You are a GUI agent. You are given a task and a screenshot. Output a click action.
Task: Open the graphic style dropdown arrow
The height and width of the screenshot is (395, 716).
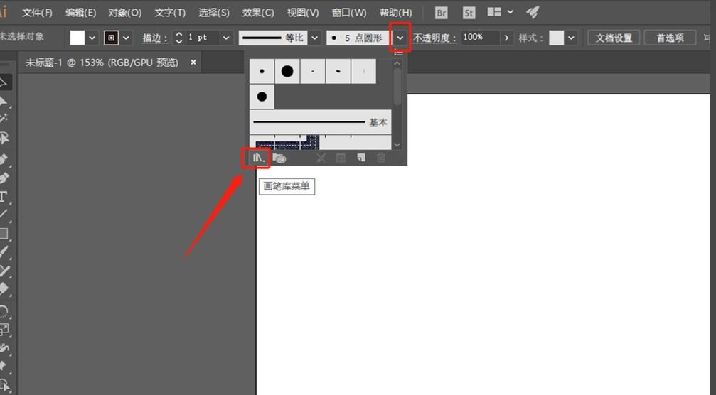571,38
